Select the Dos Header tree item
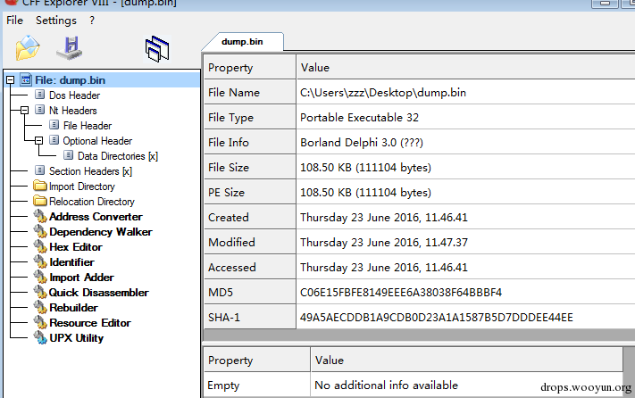 click(74, 95)
